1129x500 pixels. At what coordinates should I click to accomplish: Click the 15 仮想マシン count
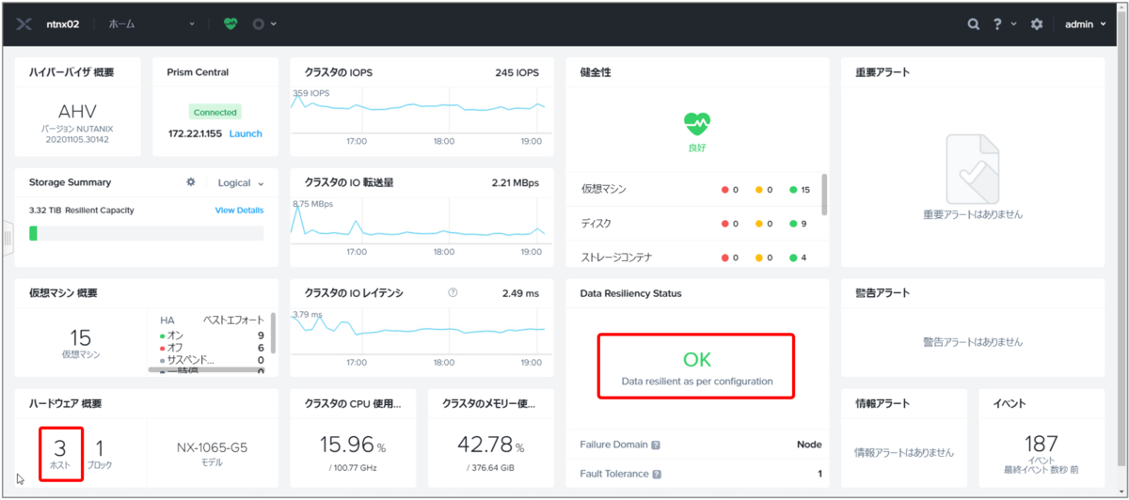pyautogui.click(x=81, y=343)
